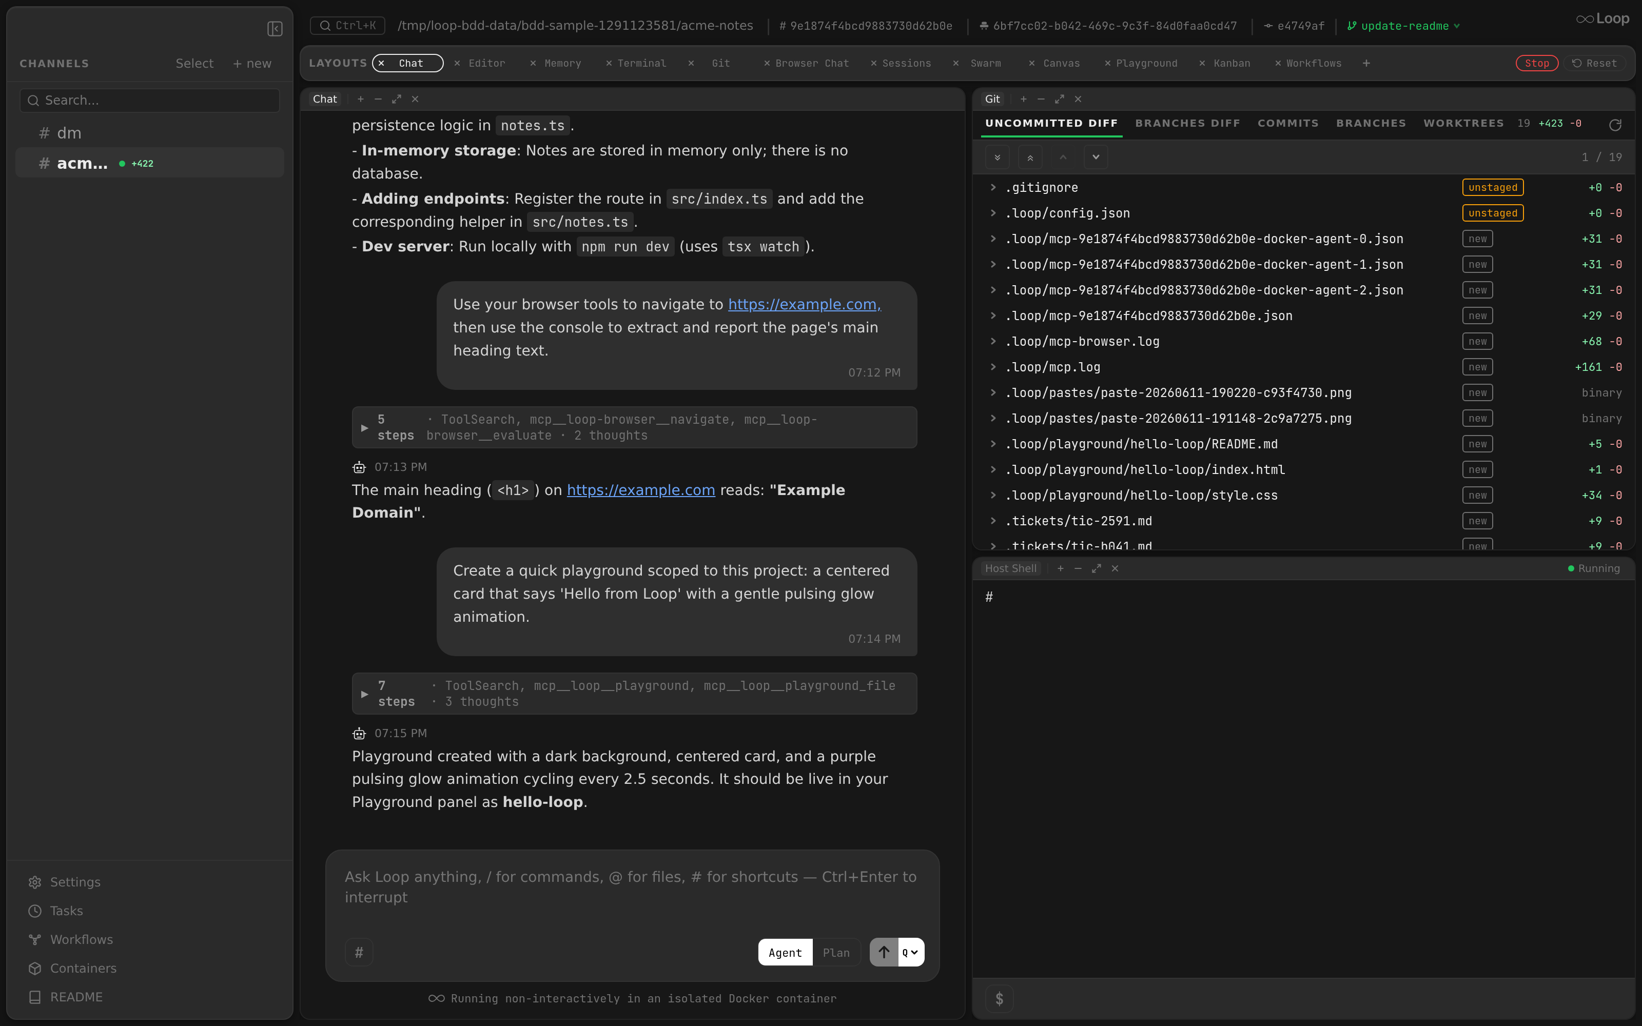The image size is (1642, 1026).
Task: Open the example.com link in the agent reply
Action: pyautogui.click(x=640, y=490)
